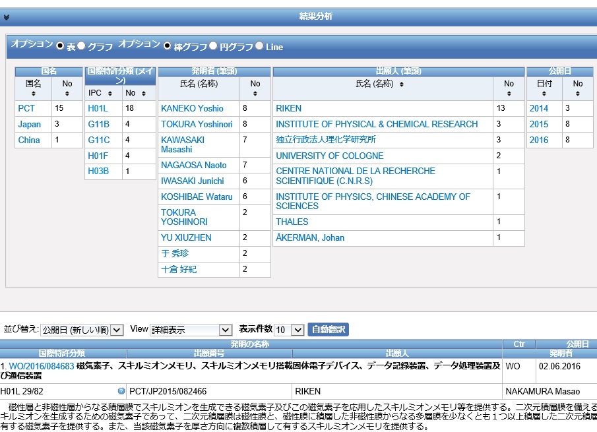Click the 自動翻訳 button
The image size is (597, 432).
pyautogui.click(x=329, y=329)
